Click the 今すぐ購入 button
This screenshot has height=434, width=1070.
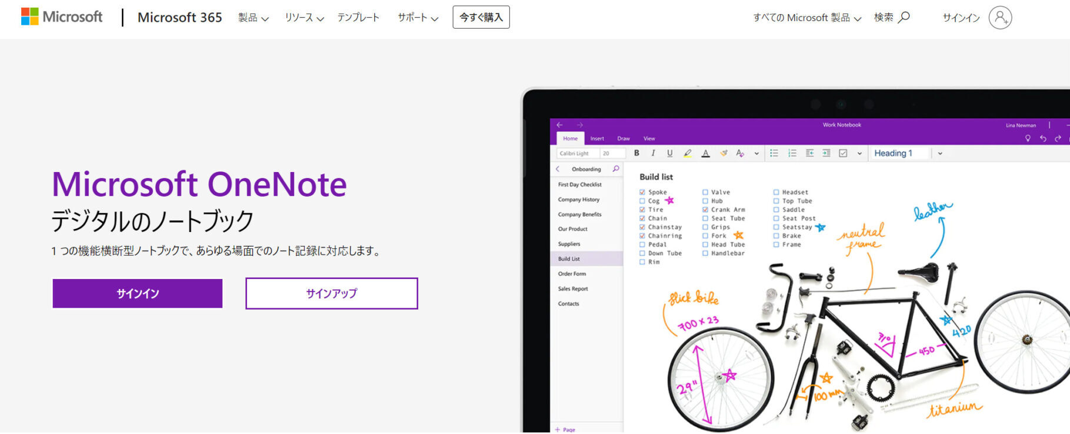point(481,17)
